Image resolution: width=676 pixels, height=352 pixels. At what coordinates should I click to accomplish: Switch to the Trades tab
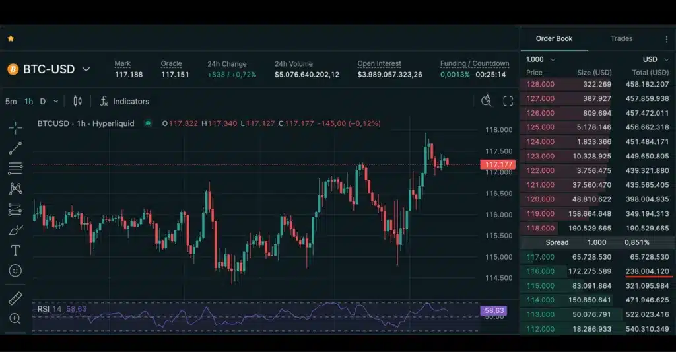click(621, 39)
